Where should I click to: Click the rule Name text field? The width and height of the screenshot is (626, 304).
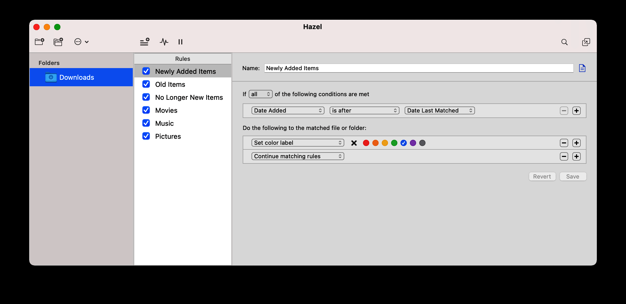pos(419,68)
